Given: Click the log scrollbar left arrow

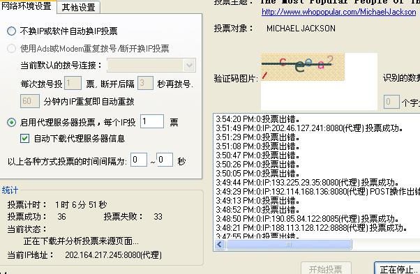Looking at the screenshot, I should coord(220,244).
